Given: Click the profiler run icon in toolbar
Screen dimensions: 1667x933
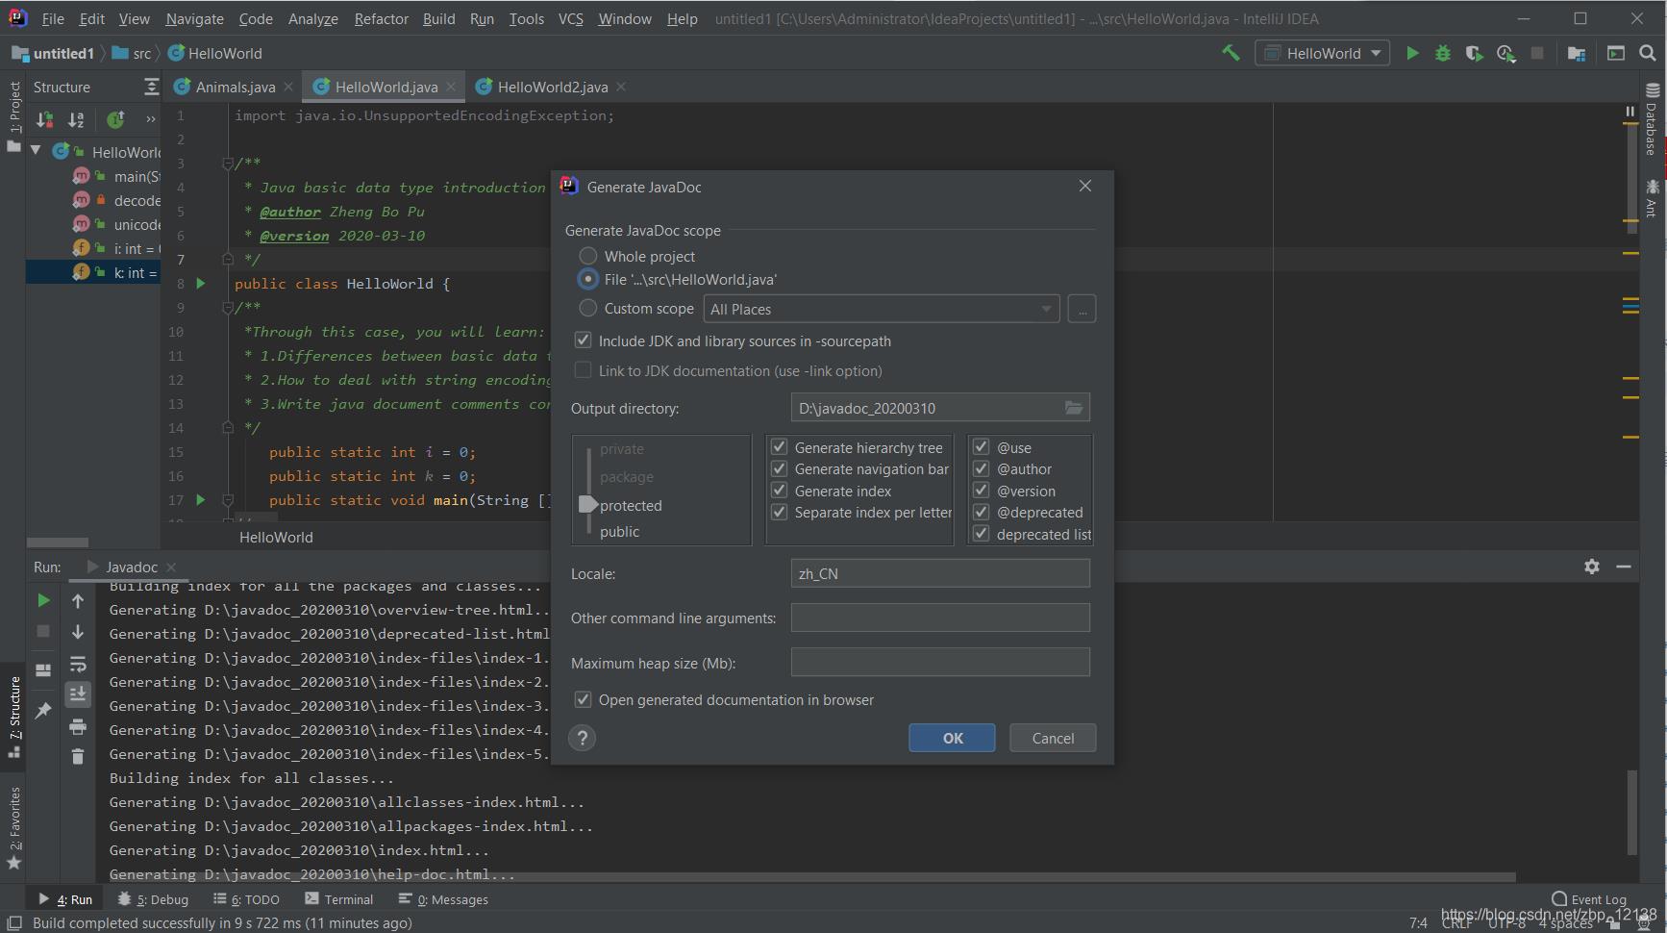Looking at the screenshot, I should (x=1505, y=53).
